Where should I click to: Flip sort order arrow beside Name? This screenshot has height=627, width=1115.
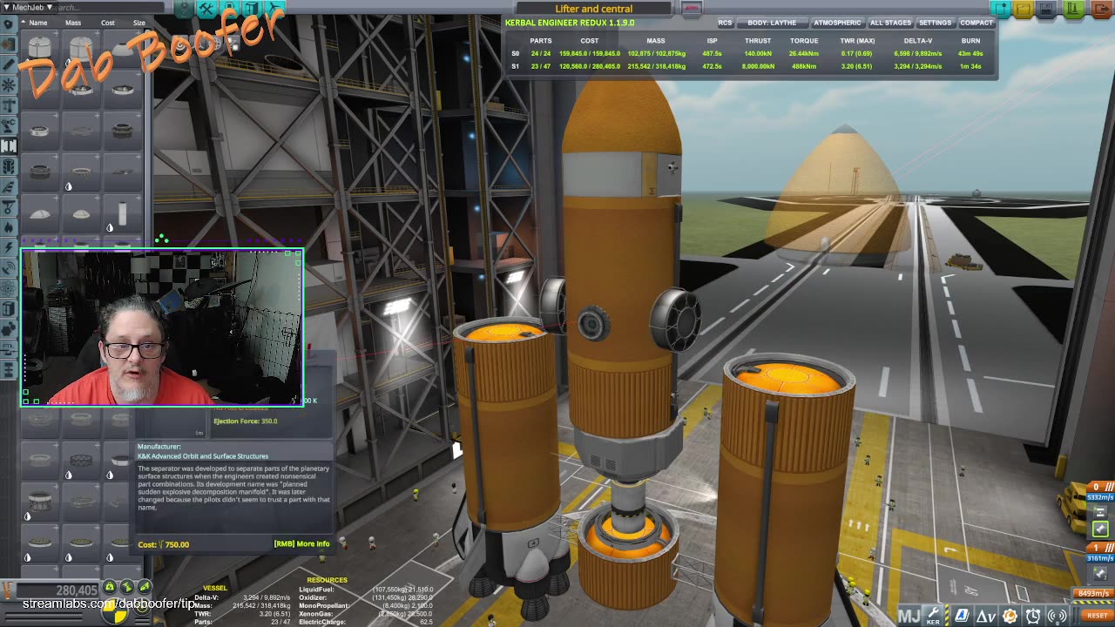point(24,23)
